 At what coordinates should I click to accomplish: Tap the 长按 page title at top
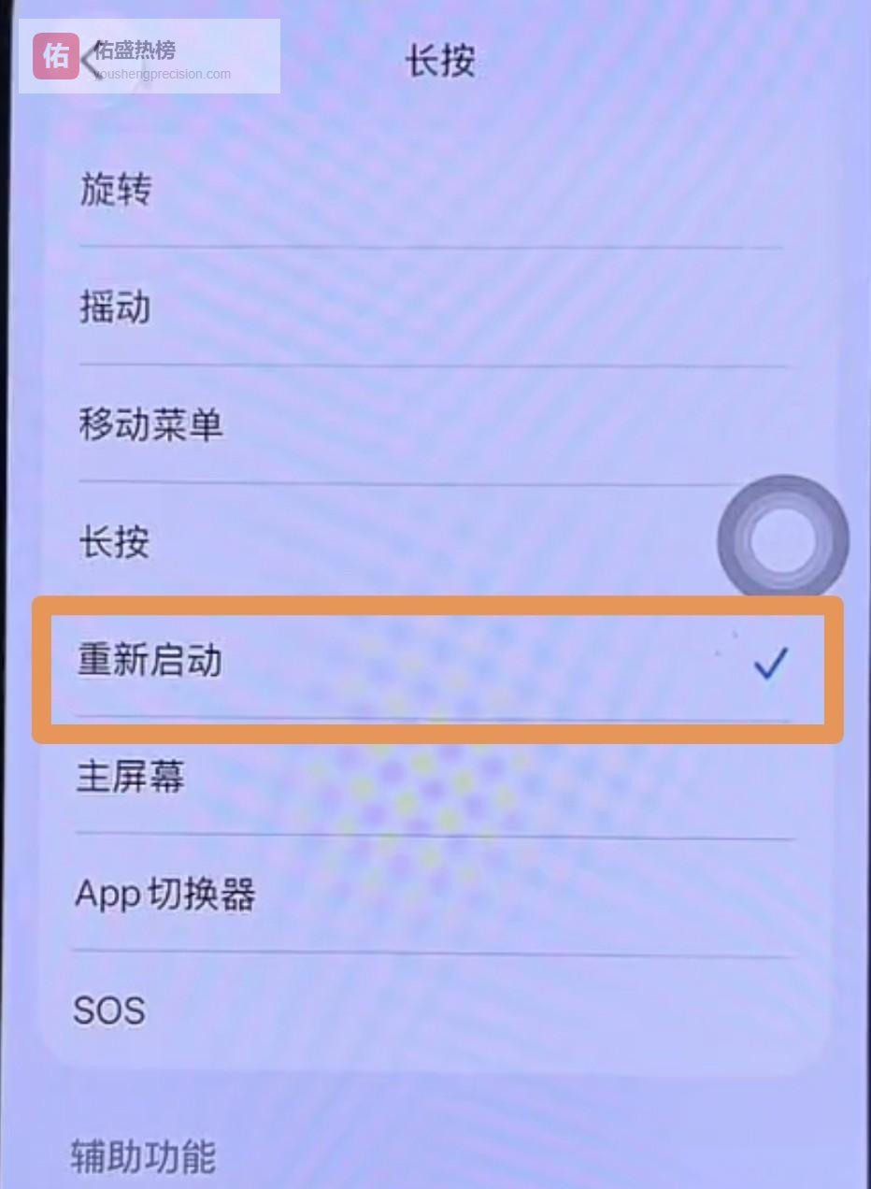[440, 62]
